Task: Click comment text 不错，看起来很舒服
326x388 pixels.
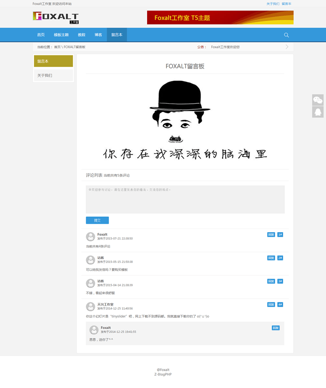Action: (100, 293)
